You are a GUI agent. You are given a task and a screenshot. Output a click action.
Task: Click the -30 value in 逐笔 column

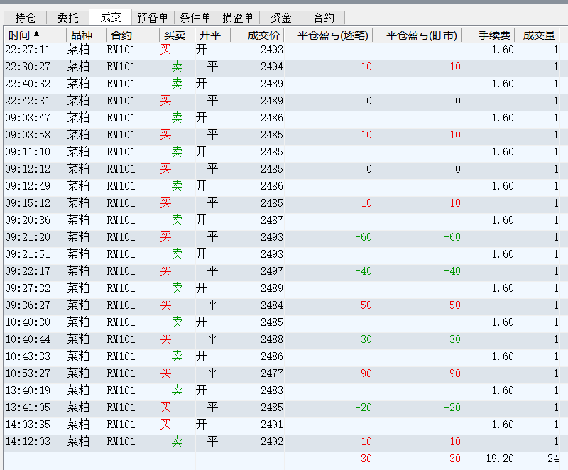point(364,339)
